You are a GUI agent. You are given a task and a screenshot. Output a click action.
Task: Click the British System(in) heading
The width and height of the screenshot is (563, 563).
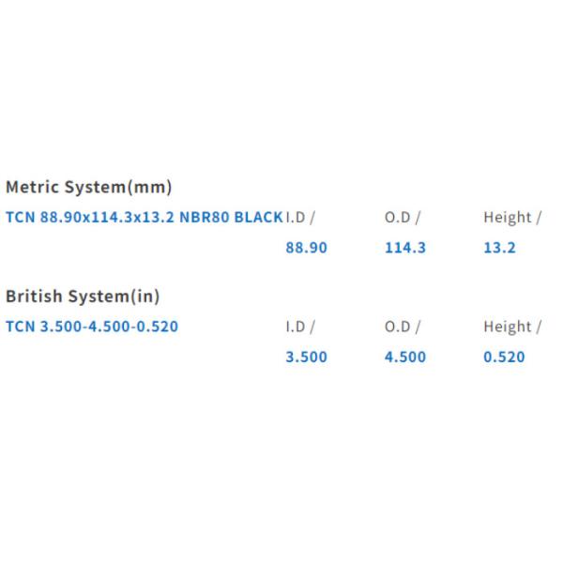[83, 297]
